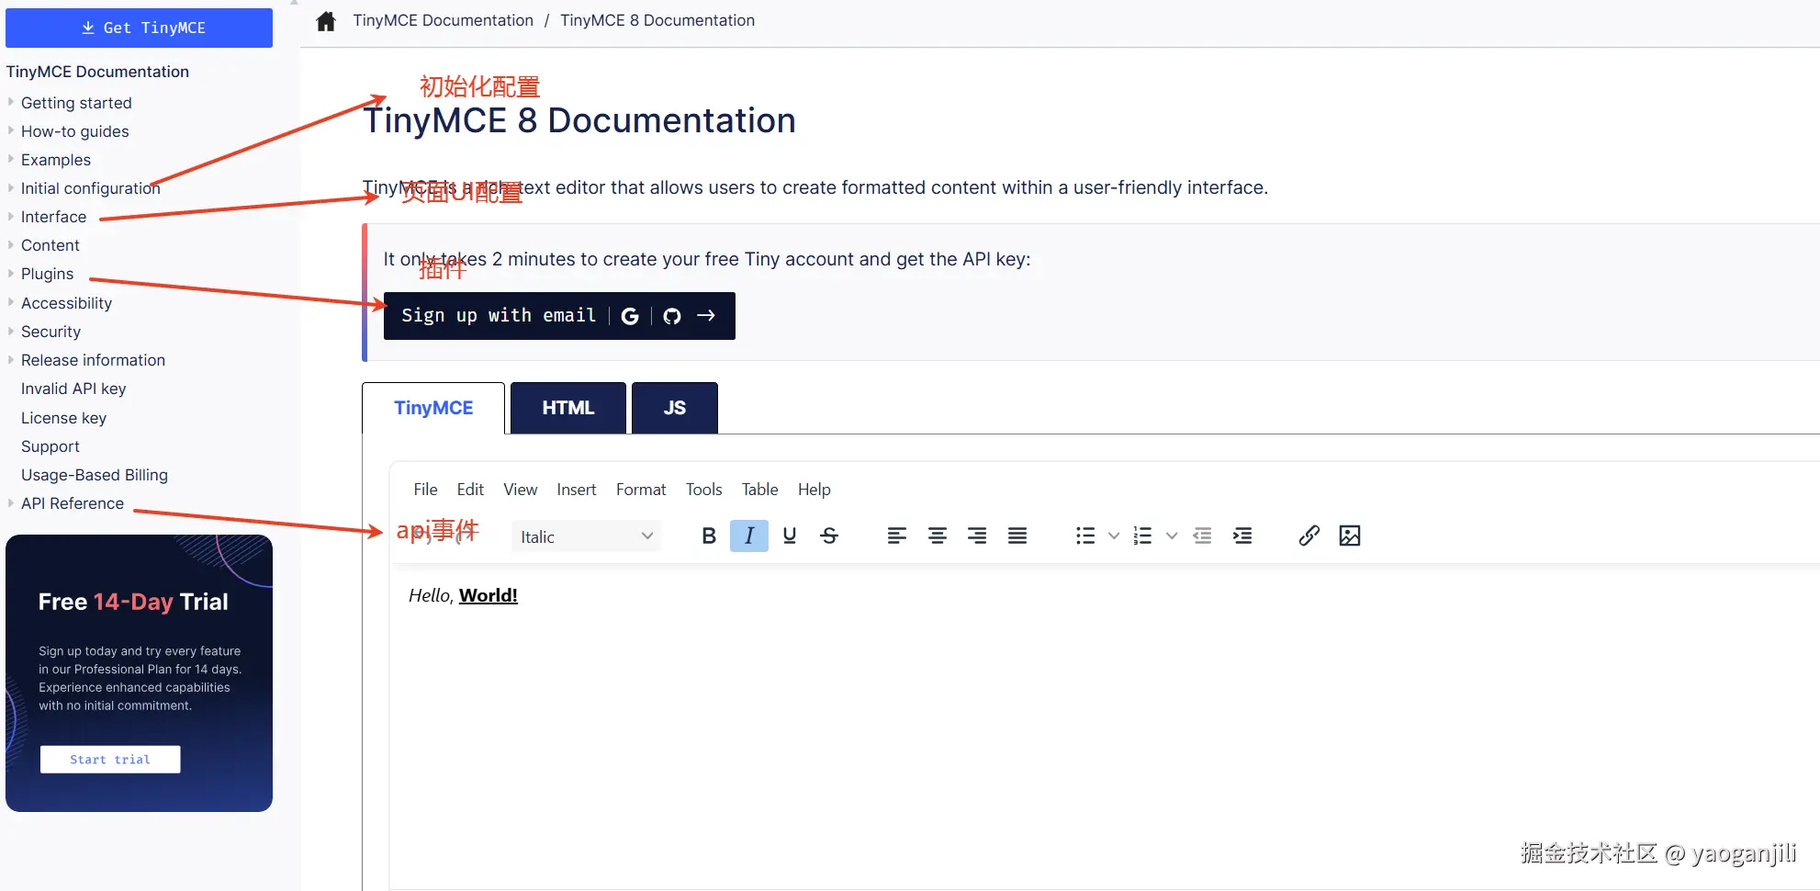Increase indent of the paragraph
This screenshot has height=891, width=1820.
(x=1242, y=536)
